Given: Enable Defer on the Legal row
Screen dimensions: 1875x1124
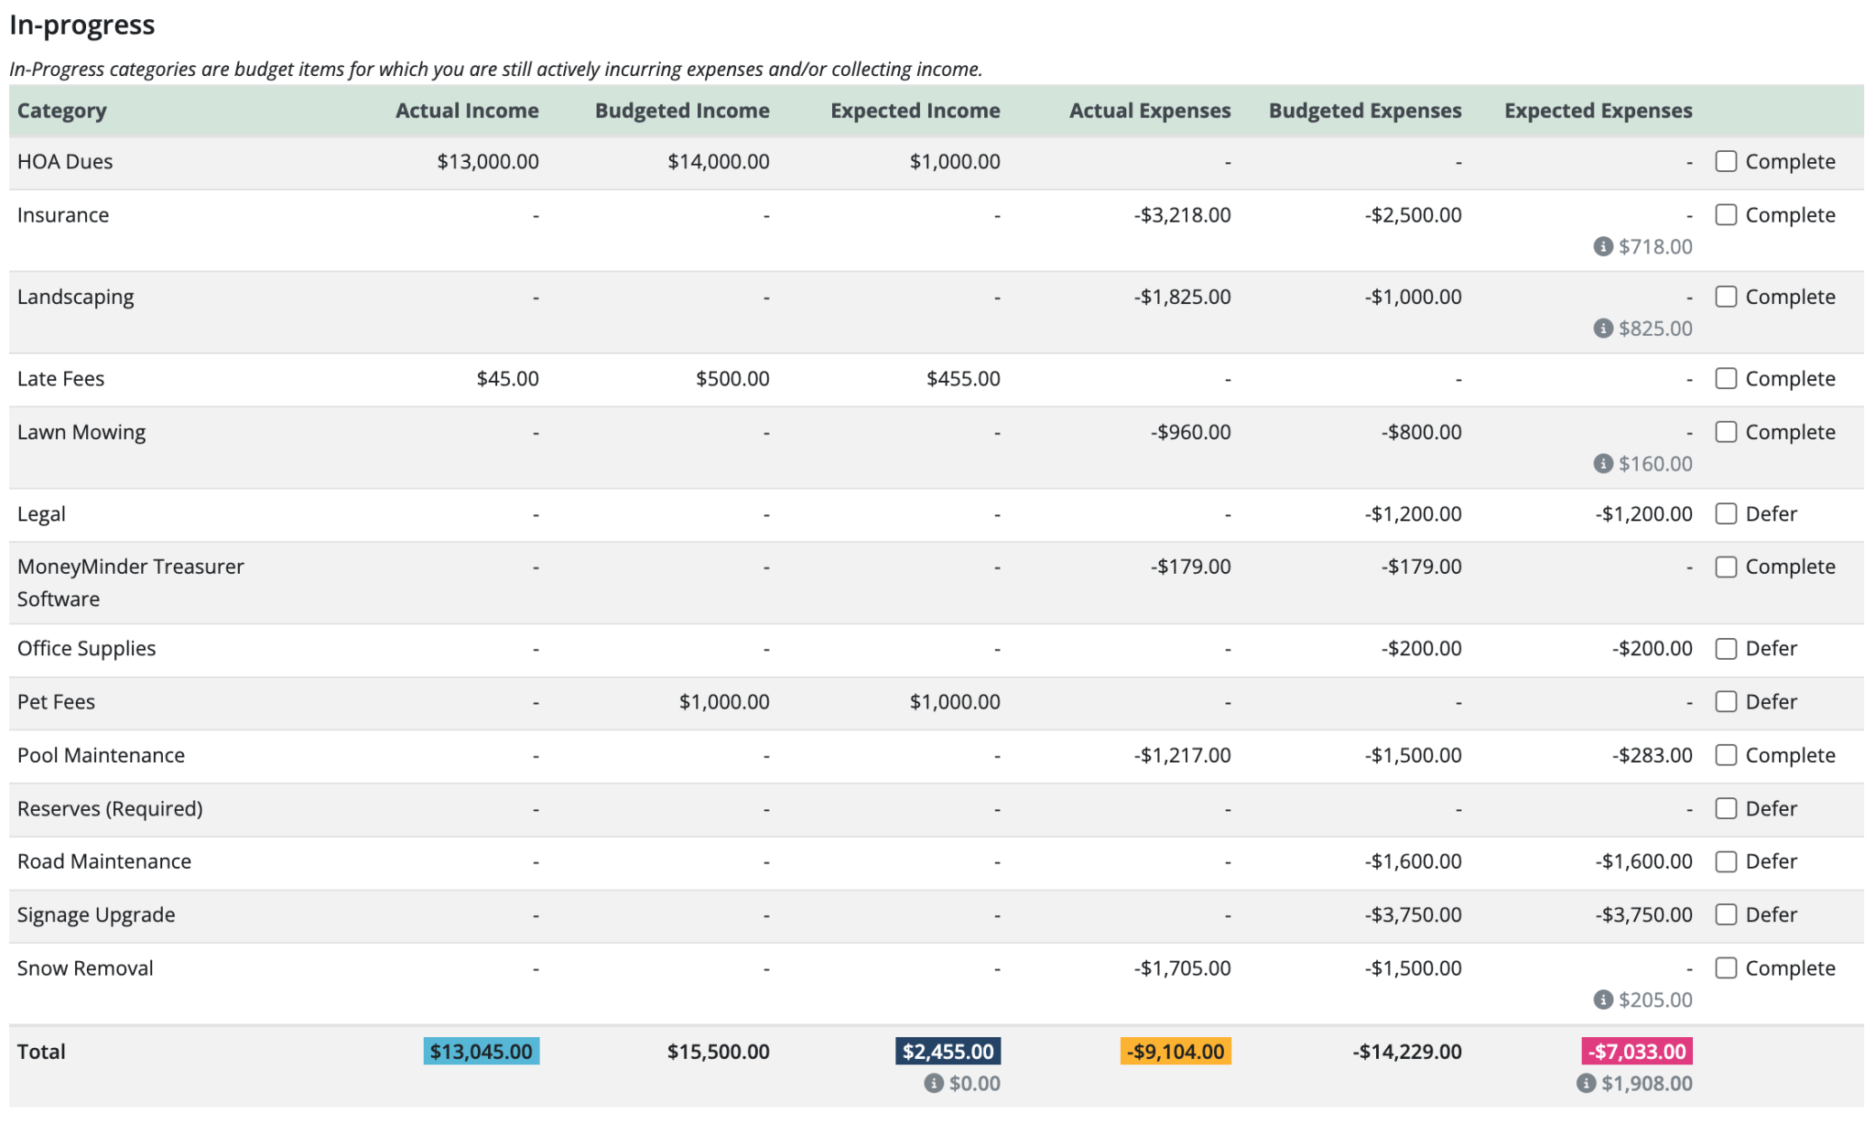Looking at the screenshot, I should pyautogui.click(x=1727, y=513).
